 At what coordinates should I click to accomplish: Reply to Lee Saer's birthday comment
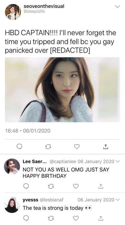[26, 186]
